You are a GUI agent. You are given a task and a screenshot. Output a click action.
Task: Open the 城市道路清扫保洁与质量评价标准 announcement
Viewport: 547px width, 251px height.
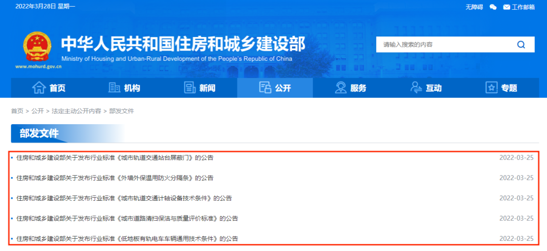(127, 219)
